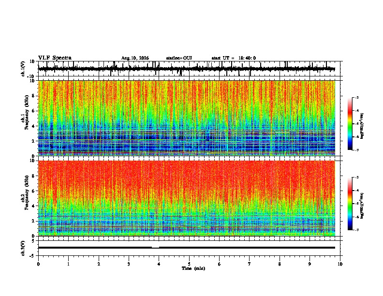Click the ch.1 color bar unit label

[x=362, y=126]
